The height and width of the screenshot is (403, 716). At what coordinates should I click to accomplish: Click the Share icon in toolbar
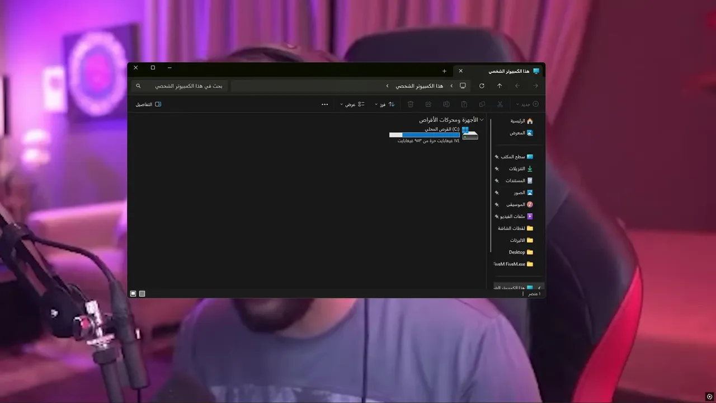pyautogui.click(x=428, y=104)
